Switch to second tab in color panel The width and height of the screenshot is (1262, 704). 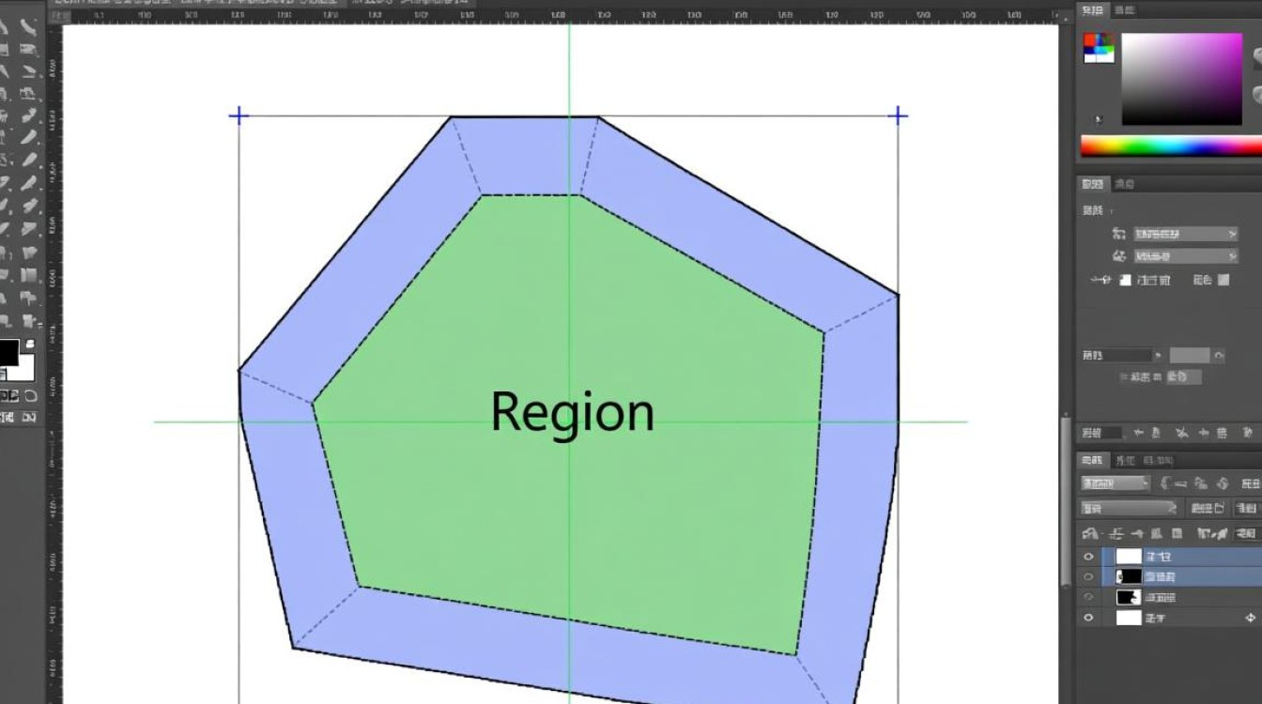1124,10
